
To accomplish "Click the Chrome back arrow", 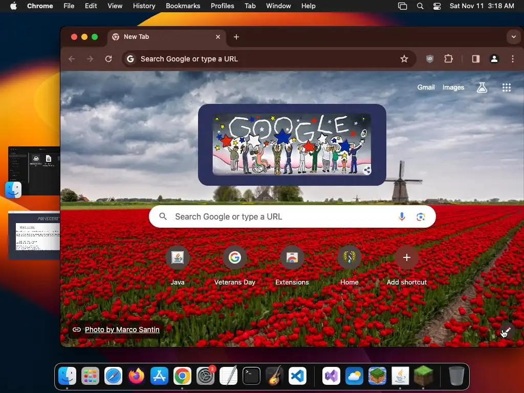I will pos(72,59).
